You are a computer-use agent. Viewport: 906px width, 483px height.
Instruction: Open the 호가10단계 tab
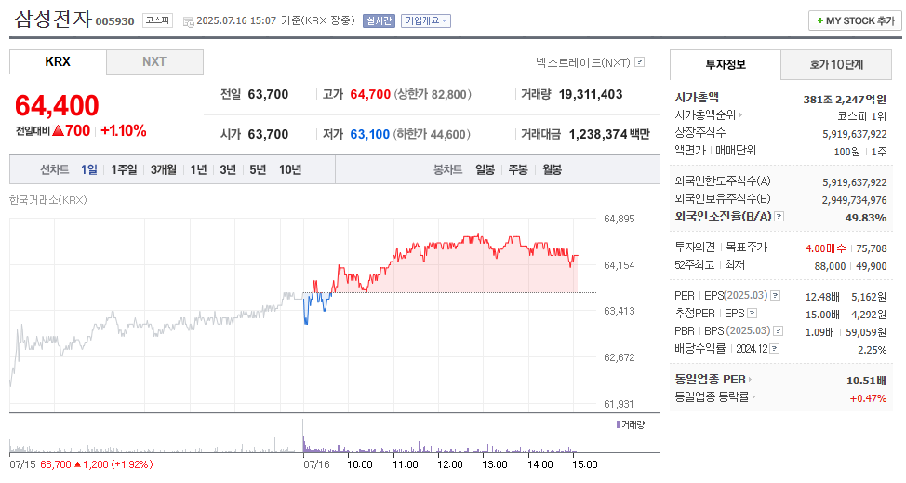coord(836,65)
